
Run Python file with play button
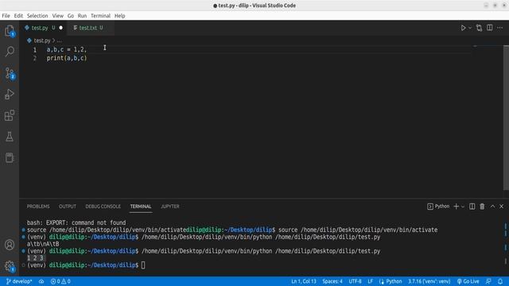pos(463,28)
